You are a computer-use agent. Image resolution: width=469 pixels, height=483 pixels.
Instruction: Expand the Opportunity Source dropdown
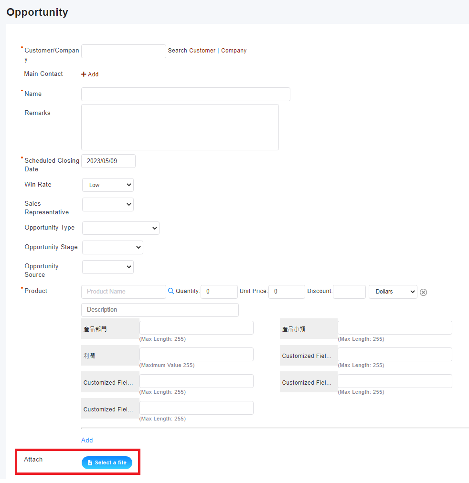click(x=108, y=267)
